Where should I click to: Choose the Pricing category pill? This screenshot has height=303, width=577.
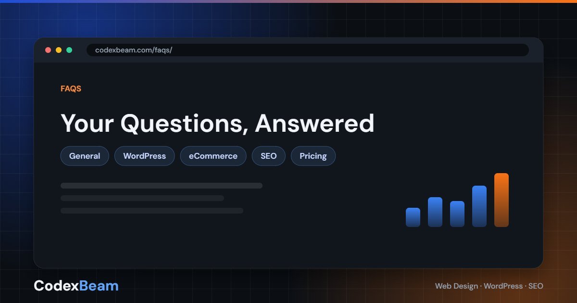[313, 156]
